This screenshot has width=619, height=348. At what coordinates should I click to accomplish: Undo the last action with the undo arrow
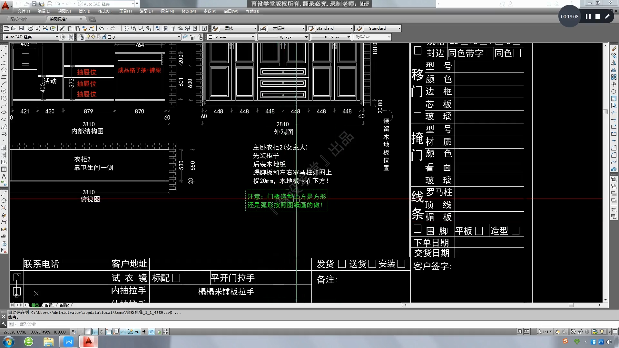[x=102, y=28]
